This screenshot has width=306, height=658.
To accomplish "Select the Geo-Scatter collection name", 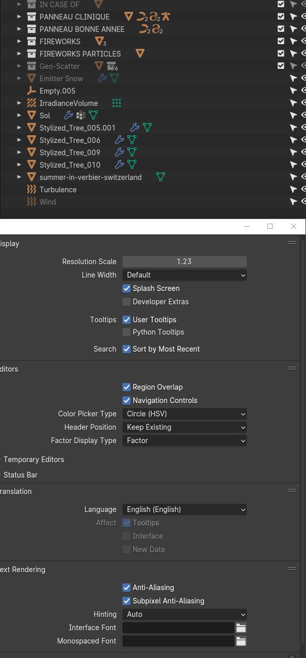I will pos(60,66).
